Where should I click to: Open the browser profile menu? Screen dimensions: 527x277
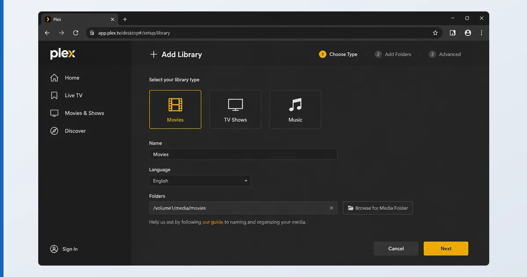[468, 33]
